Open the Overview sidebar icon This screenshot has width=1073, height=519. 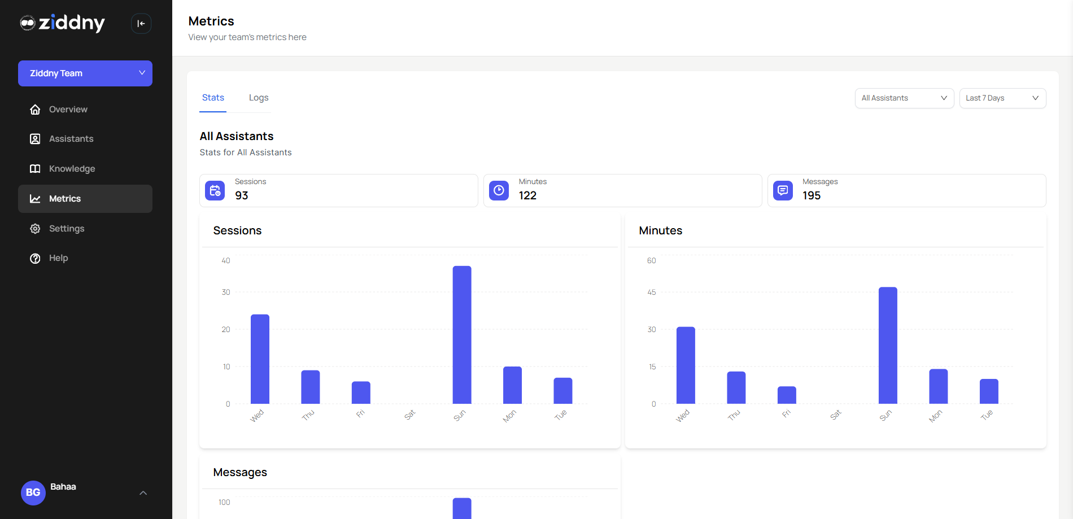[35, 109]
